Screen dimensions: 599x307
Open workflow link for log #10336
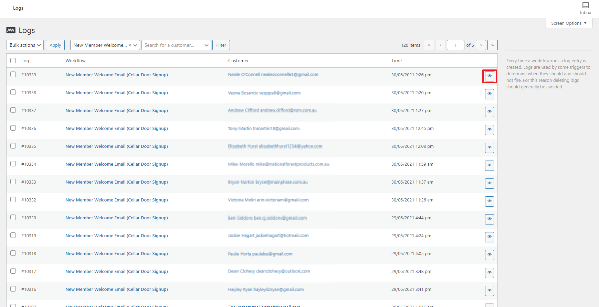coord(117,128)
